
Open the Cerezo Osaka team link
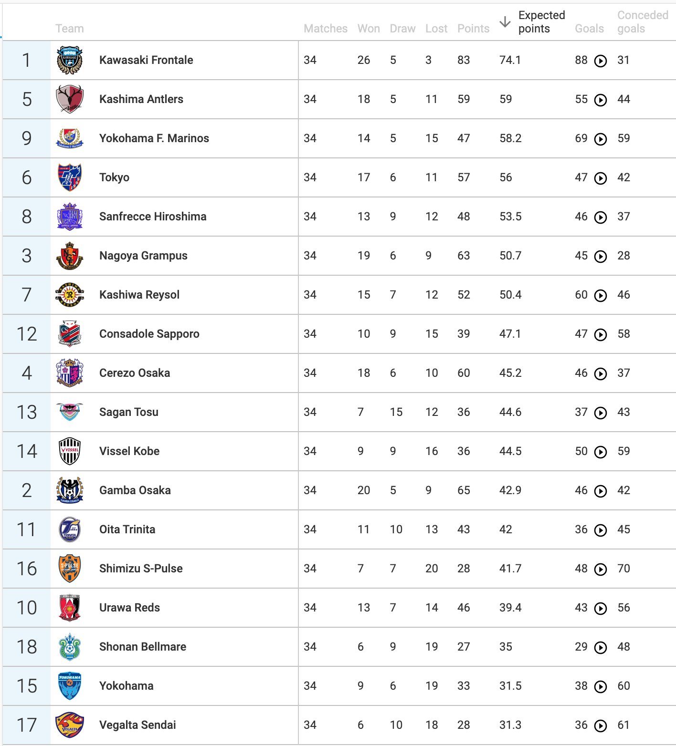pos(135,373)
